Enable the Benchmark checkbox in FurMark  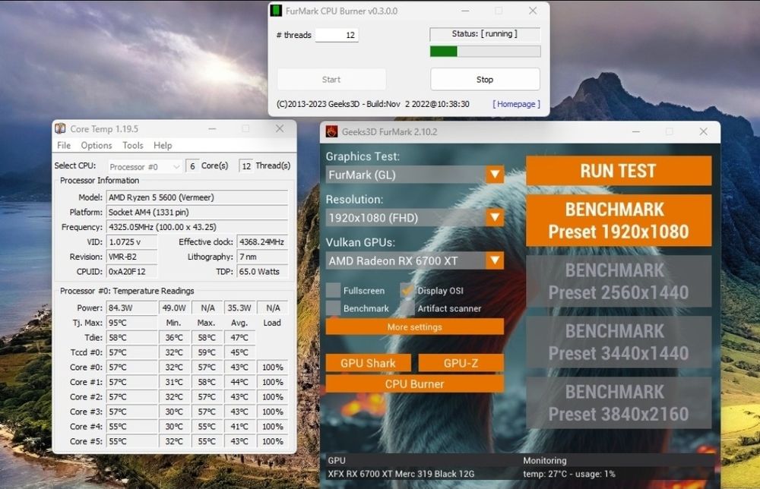(x=333, y=308)
